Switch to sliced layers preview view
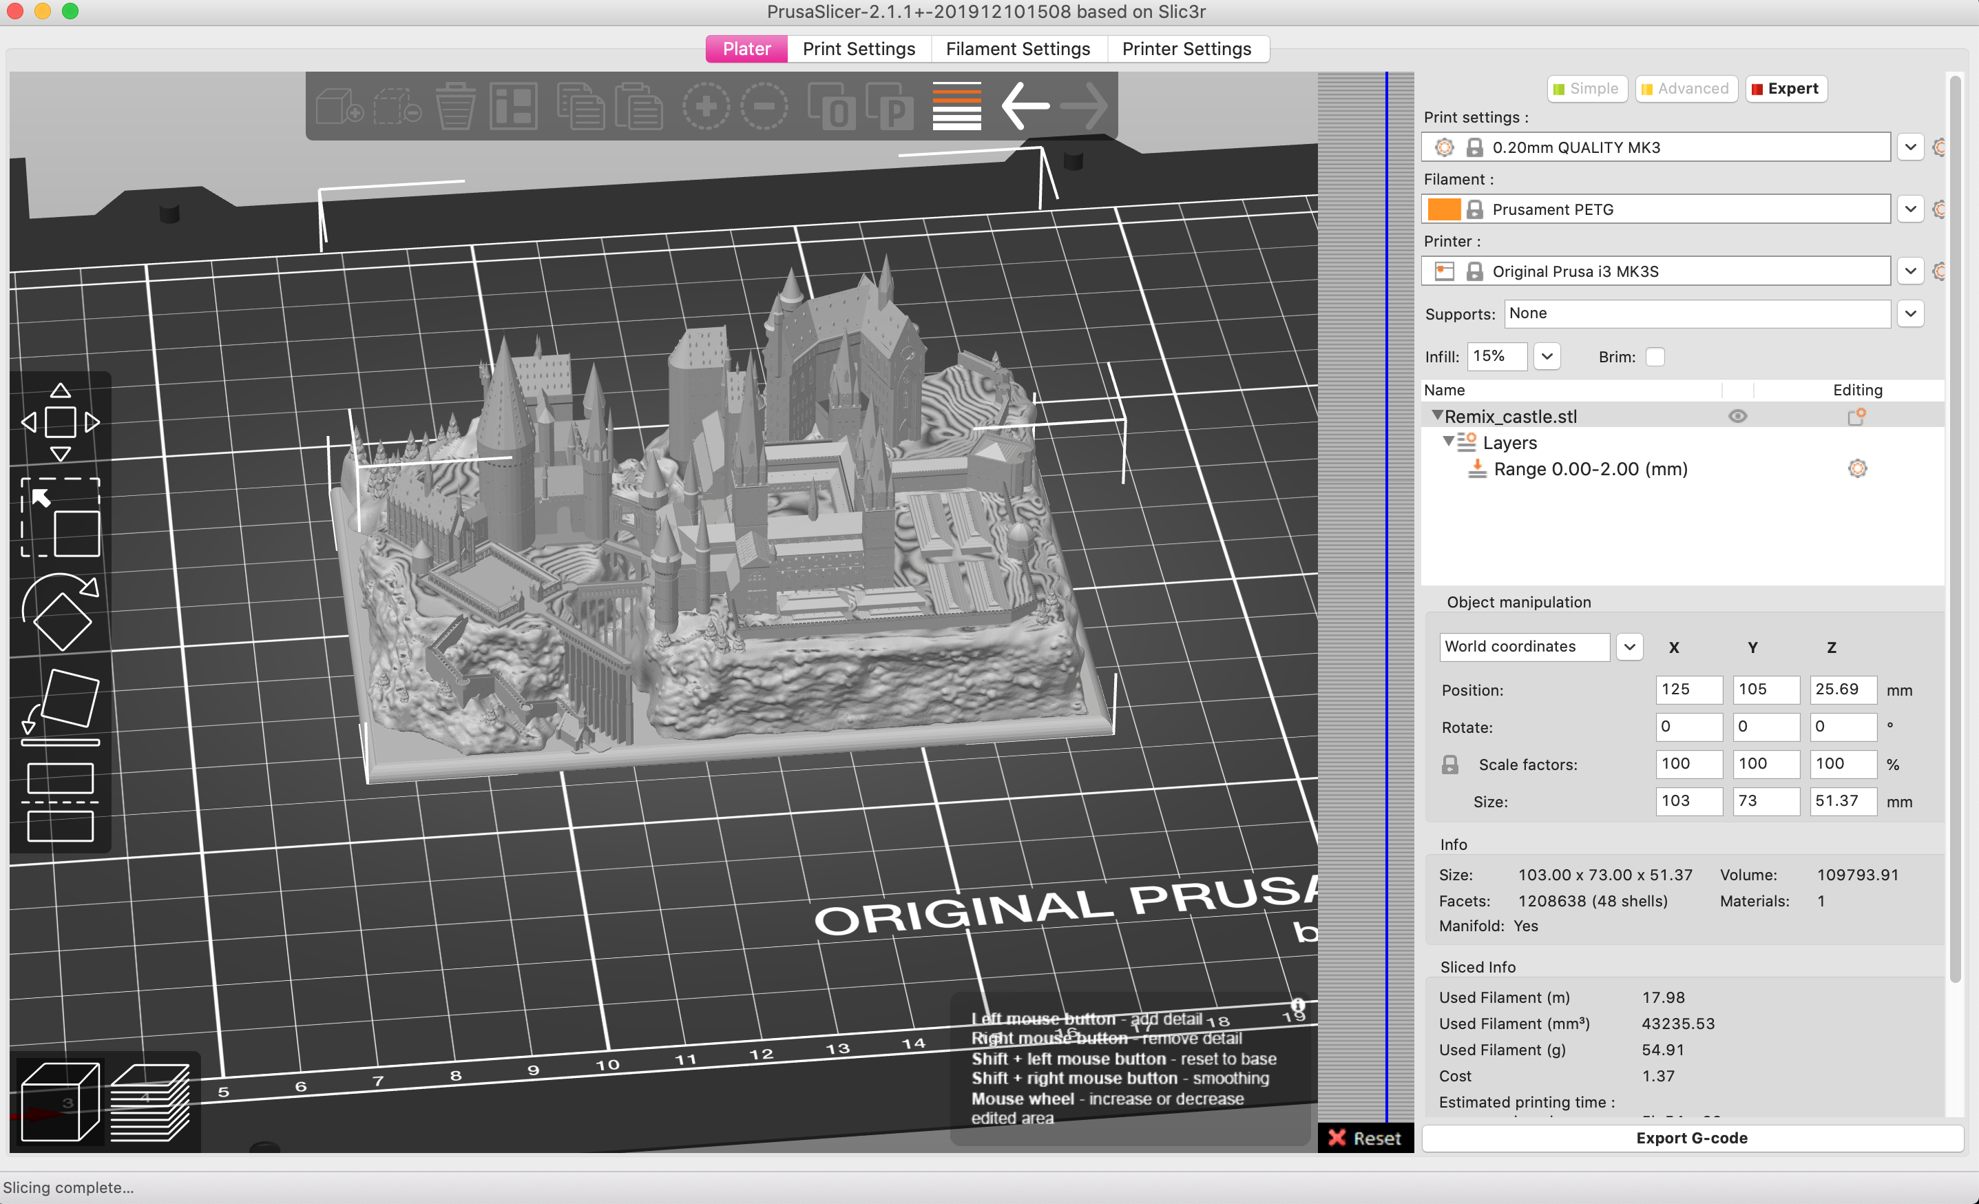 149,1101
